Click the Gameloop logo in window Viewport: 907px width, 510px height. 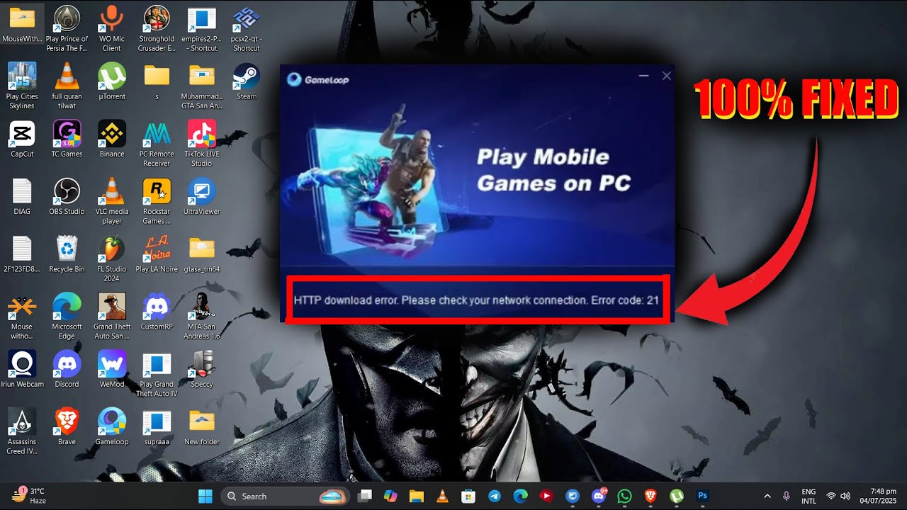pos(318,79)
